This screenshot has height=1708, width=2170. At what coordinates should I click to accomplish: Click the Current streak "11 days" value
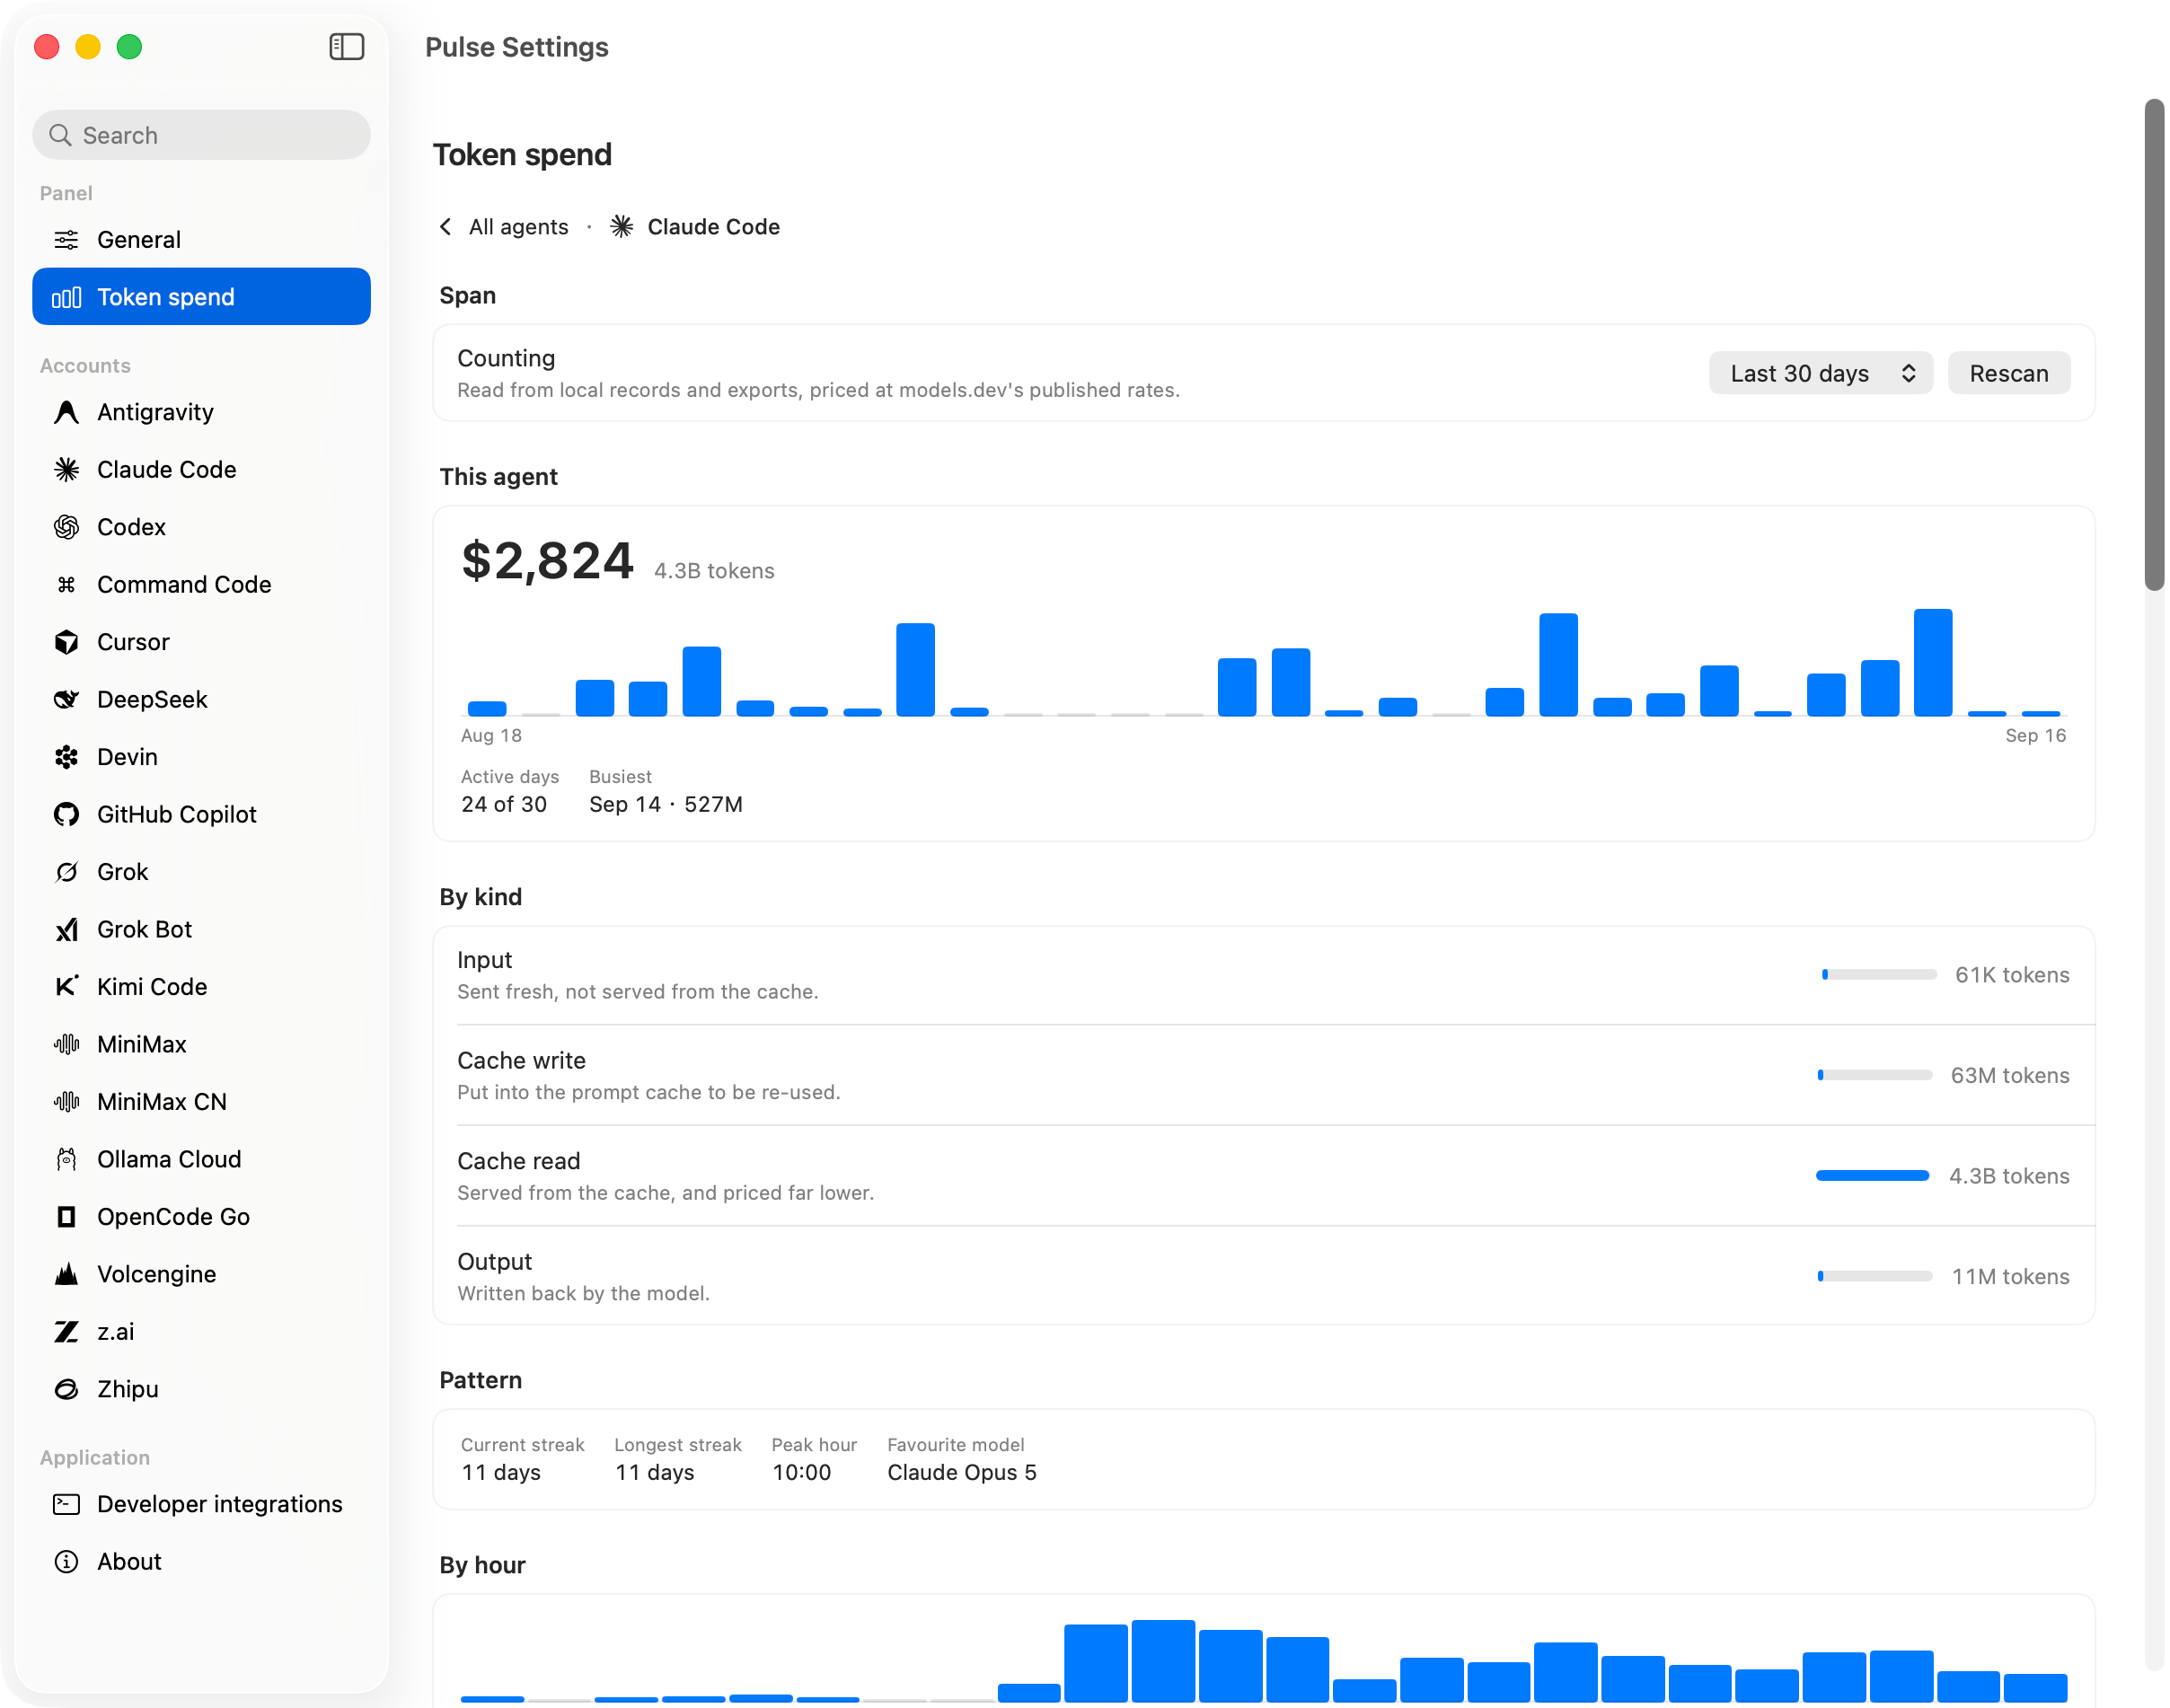[x=500, y=1472]
